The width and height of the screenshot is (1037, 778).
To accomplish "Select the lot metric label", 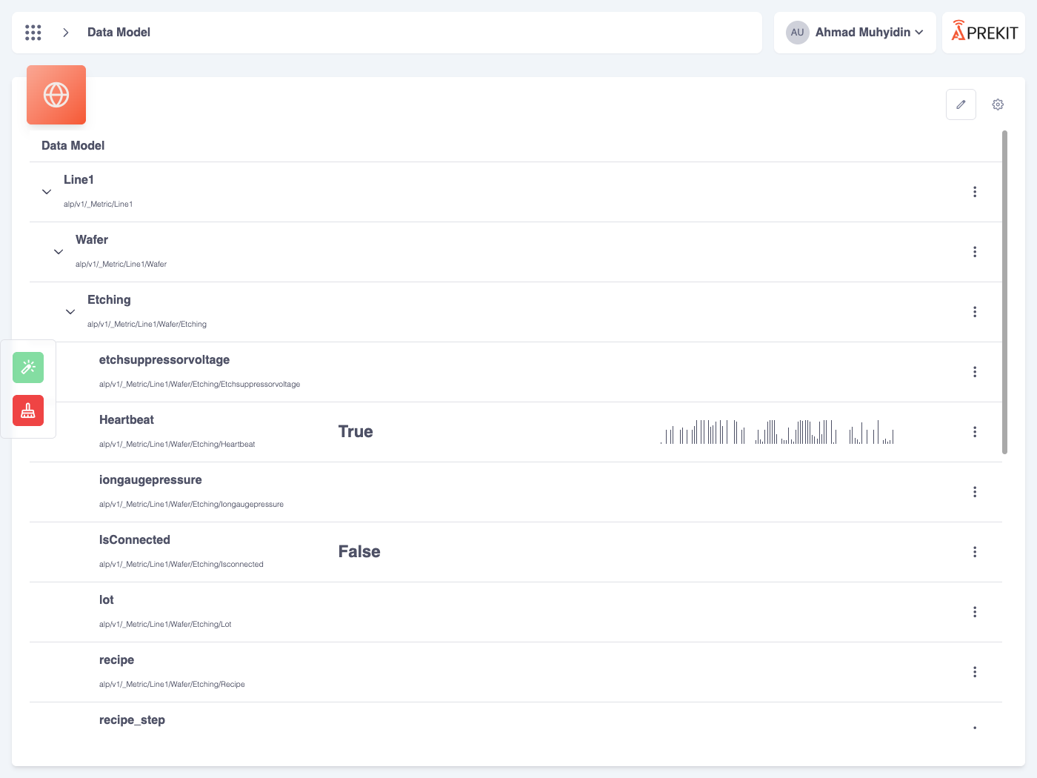I will (x=107, y=600).
